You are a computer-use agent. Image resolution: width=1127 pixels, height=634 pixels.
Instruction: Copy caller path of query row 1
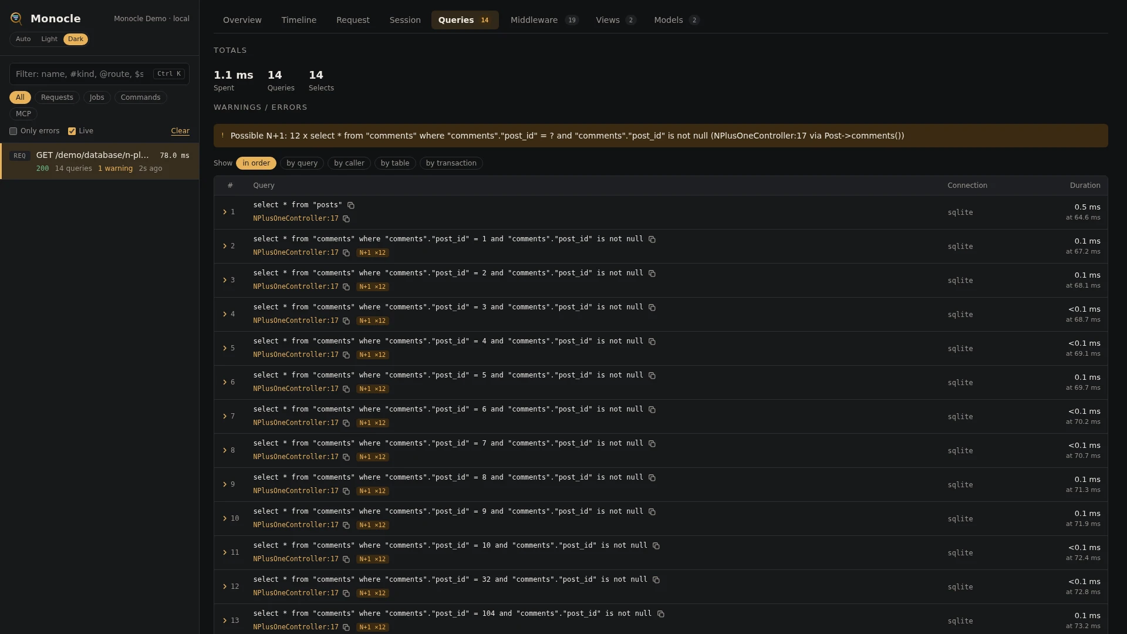[346, 219]
